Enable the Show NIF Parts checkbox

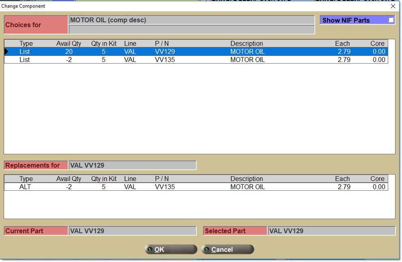(x=391, y=20)
